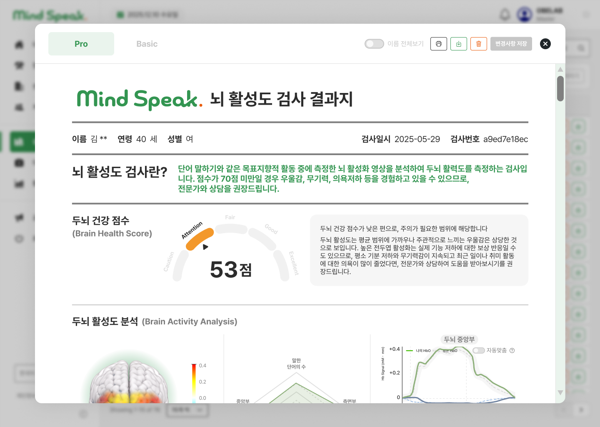
Task: Click the 말한 단어의 수 radar label
Action: (x=296, y=364)
